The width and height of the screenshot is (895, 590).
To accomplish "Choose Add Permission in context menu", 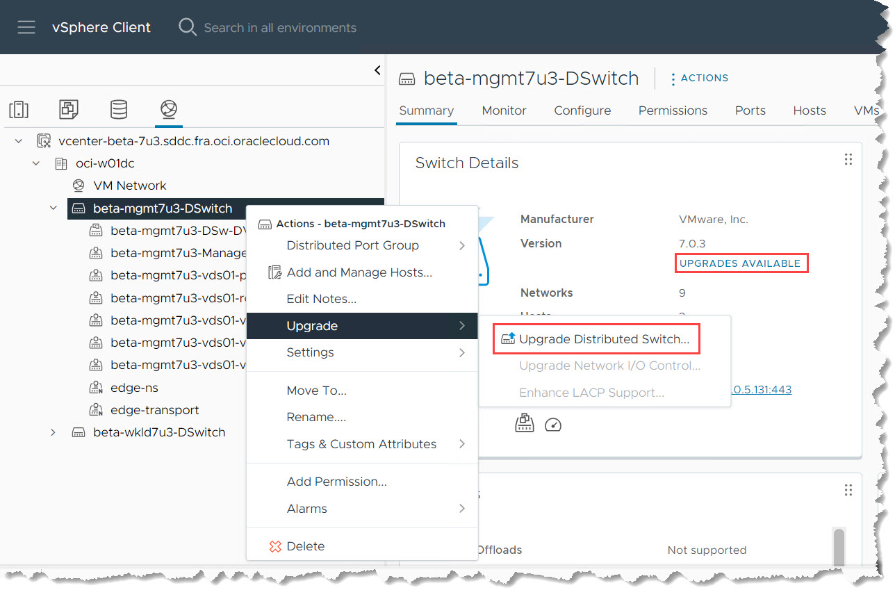I will (362, 482).
